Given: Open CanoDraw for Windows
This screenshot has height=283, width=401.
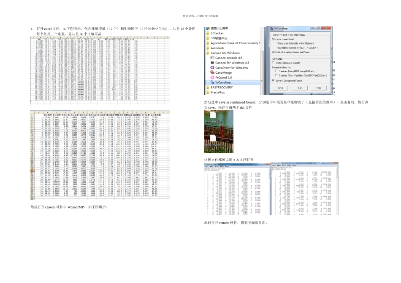Looking at the screenshot, I should tap(229, 68).
